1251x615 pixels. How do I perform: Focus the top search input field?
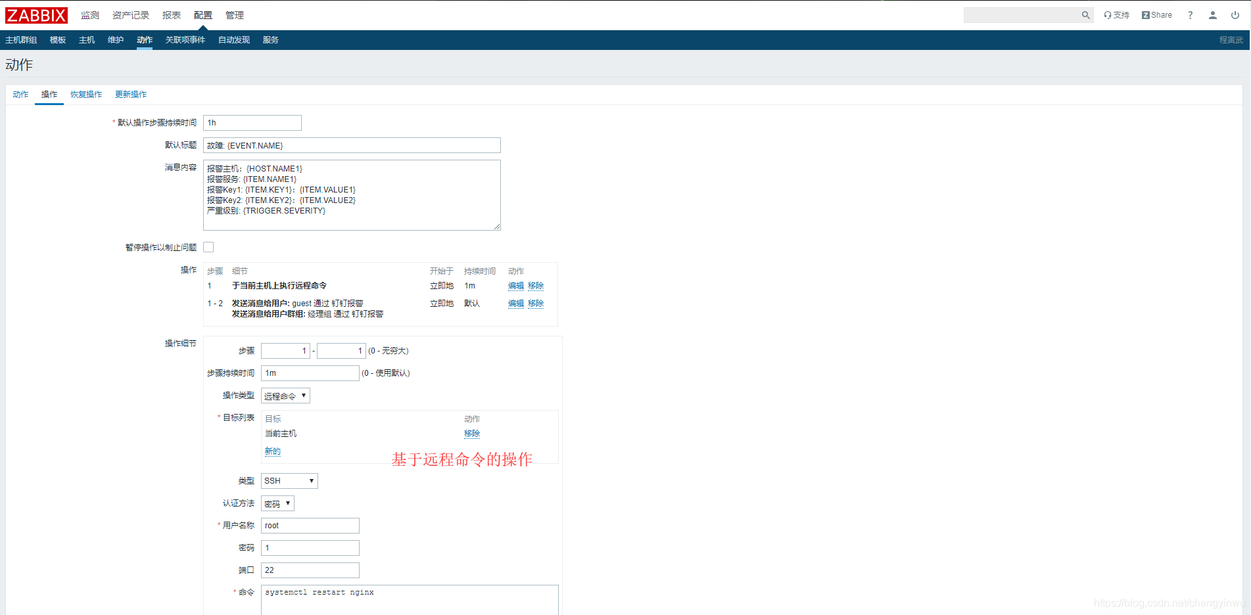pyautogui.click(x=1022, y=15)
